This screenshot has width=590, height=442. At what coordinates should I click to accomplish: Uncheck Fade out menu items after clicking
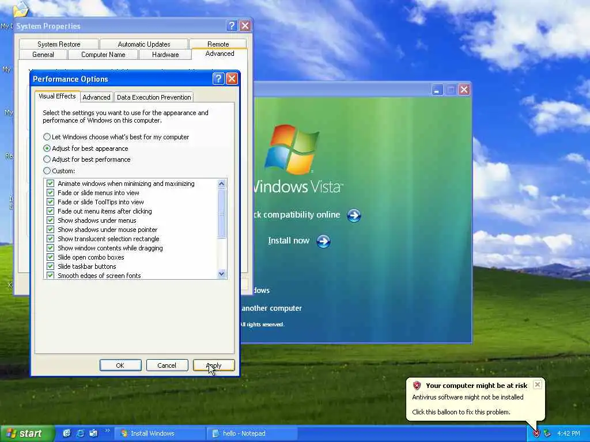coord(50,211)
